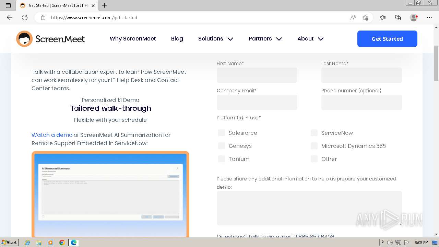Select the Tanium checkbox

(x=222, y=159)
